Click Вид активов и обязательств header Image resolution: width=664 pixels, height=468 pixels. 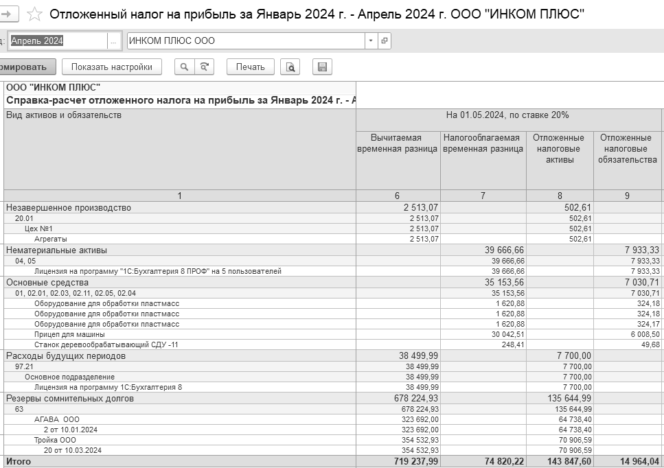pyautogui.click(x=180, y=149)
